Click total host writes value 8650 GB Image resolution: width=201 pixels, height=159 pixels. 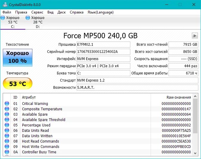tap(183, 52)
